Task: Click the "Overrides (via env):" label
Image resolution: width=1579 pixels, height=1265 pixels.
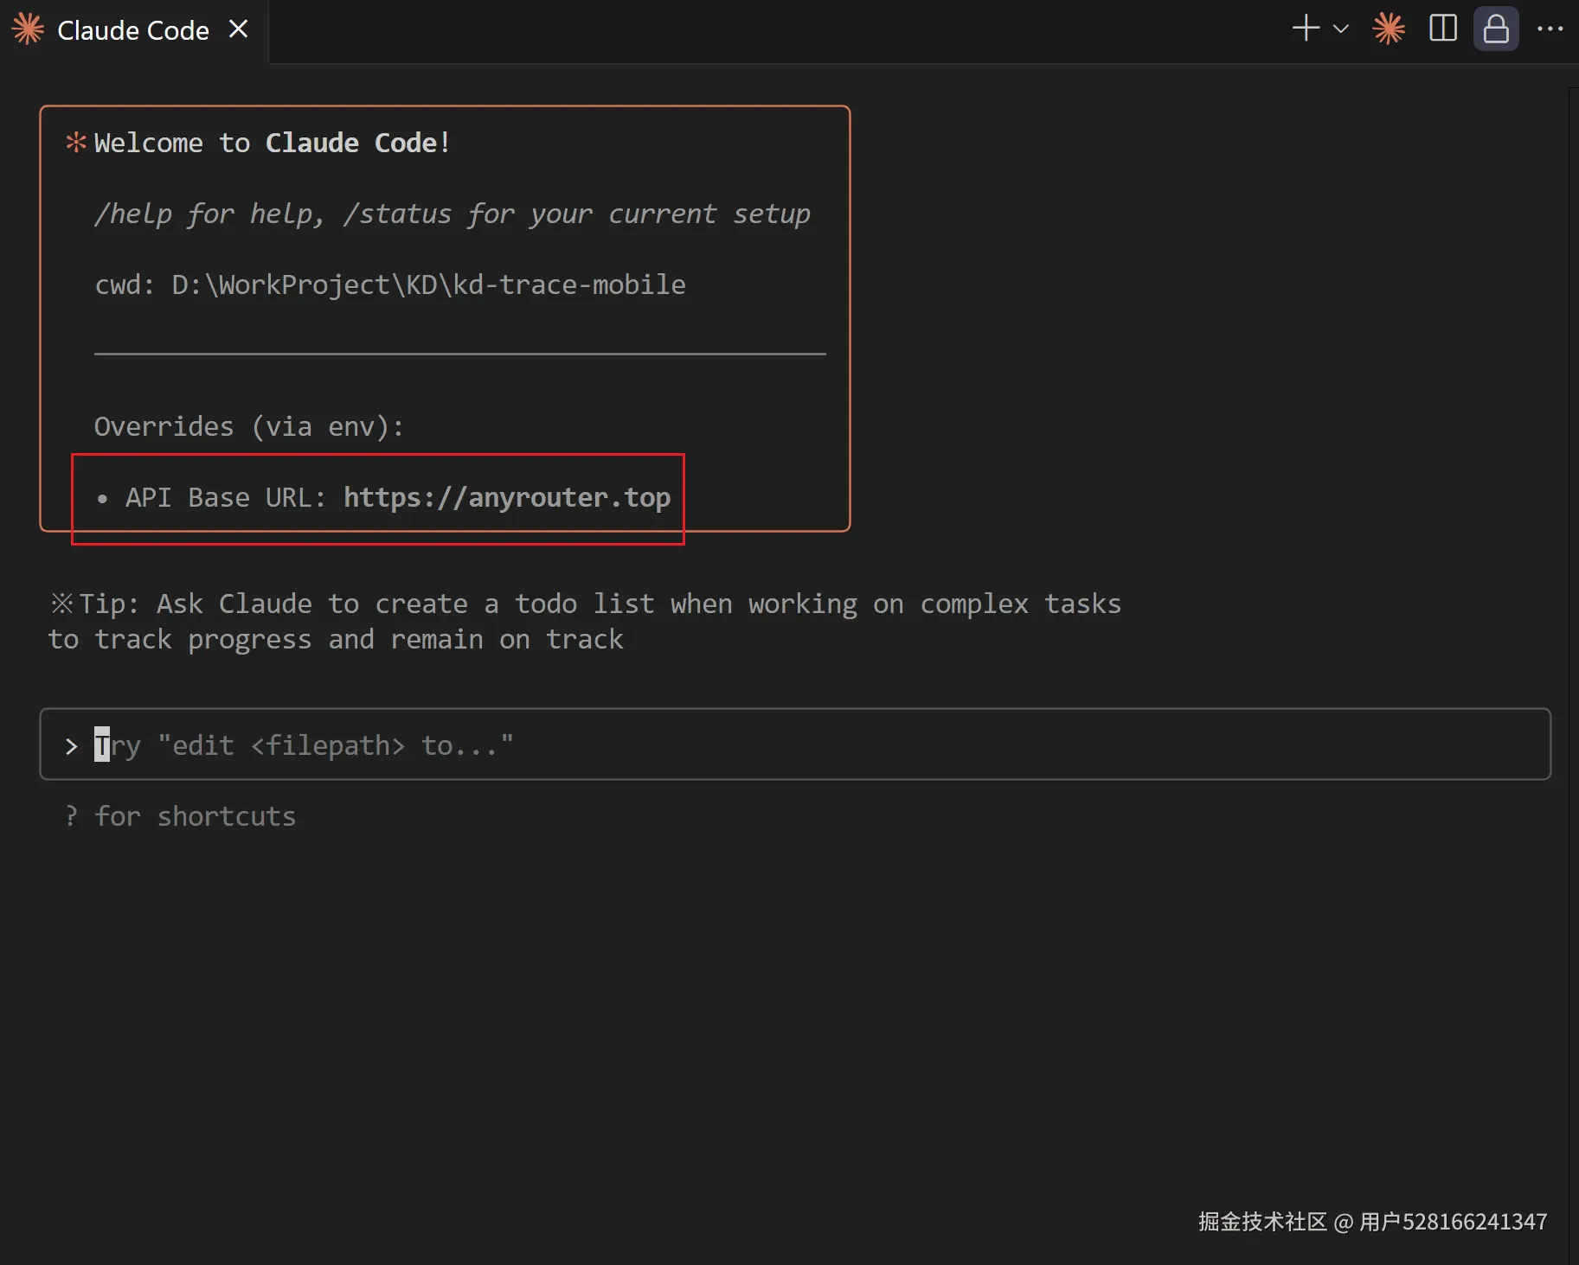Action: pos(249,426)
